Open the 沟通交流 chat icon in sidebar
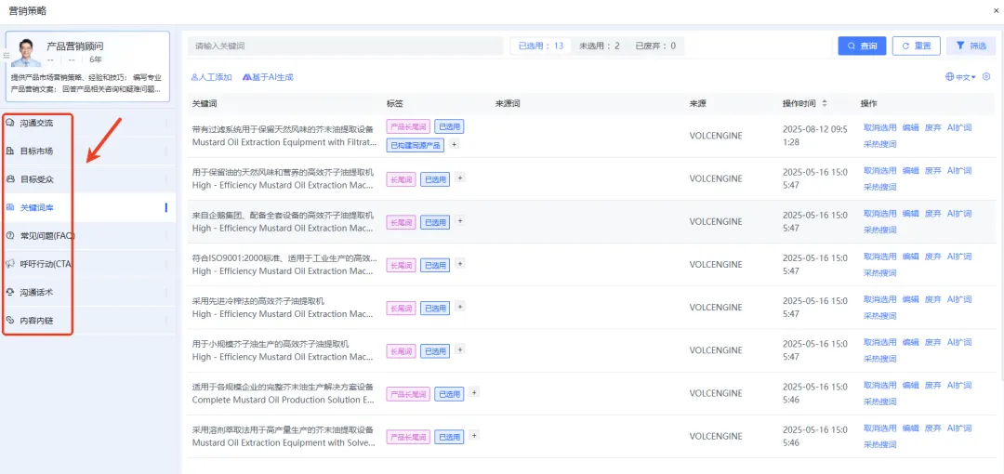Image resolution: width=1004 pixels, height=474 pixels. [x=10, y=123]
